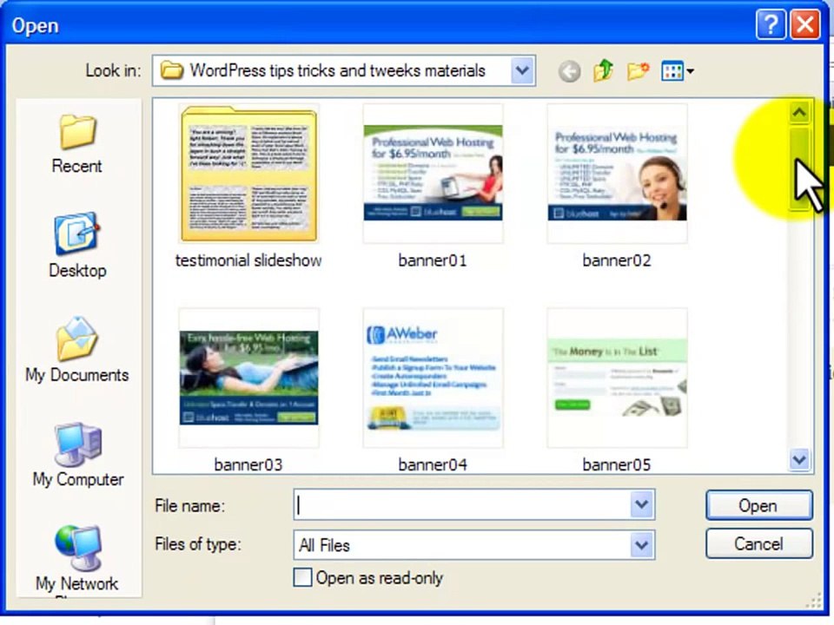Click the Back navigation arrow icon
Screen dimensions: 834x625
[569, 71]
